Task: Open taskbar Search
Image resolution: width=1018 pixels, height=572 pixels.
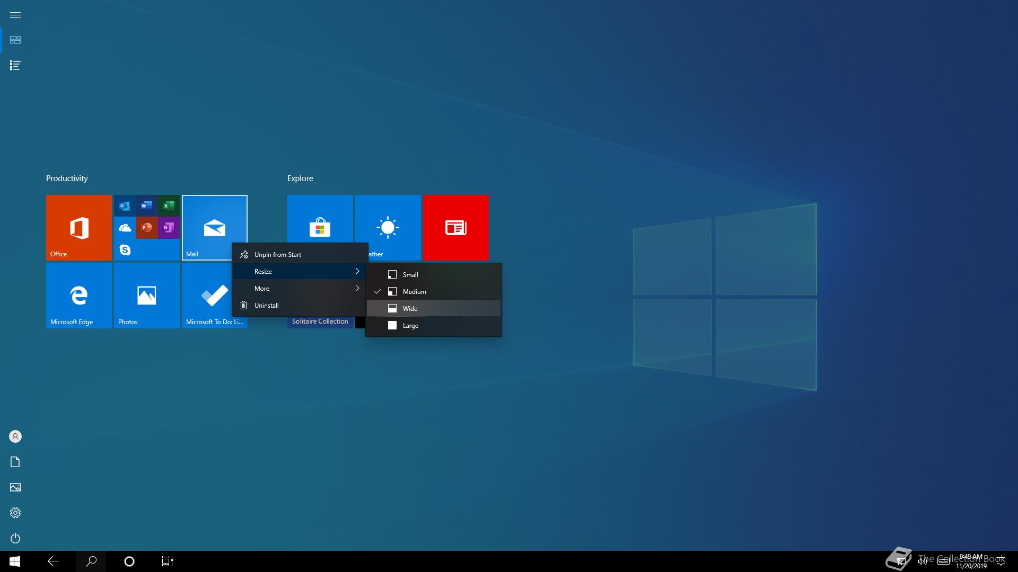Action: (x=91, y=561)
